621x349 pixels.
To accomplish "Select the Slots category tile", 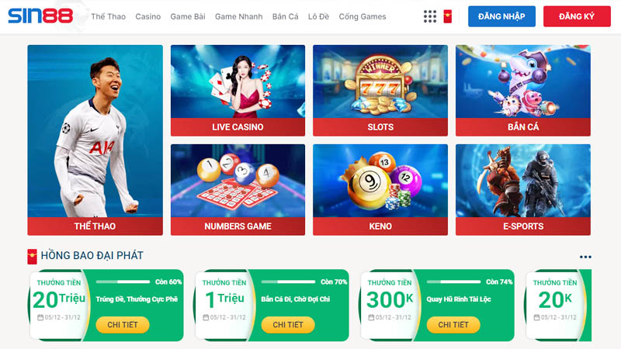I will click(x=380, y=91).
